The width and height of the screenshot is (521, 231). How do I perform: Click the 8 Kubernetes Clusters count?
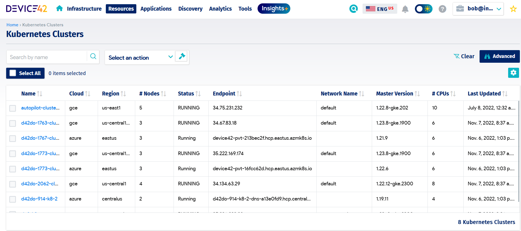click(x=487, y=222)
